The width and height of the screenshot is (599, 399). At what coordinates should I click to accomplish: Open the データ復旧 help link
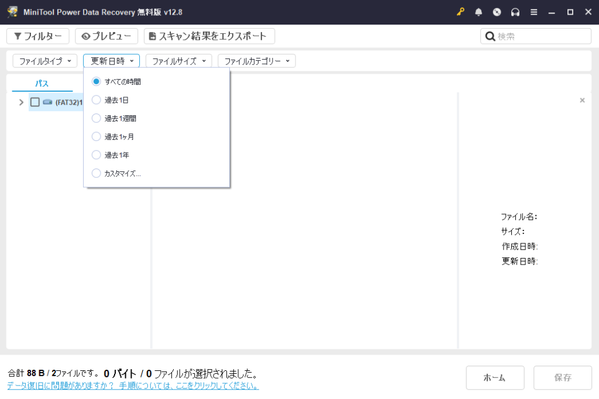(133, 386)
